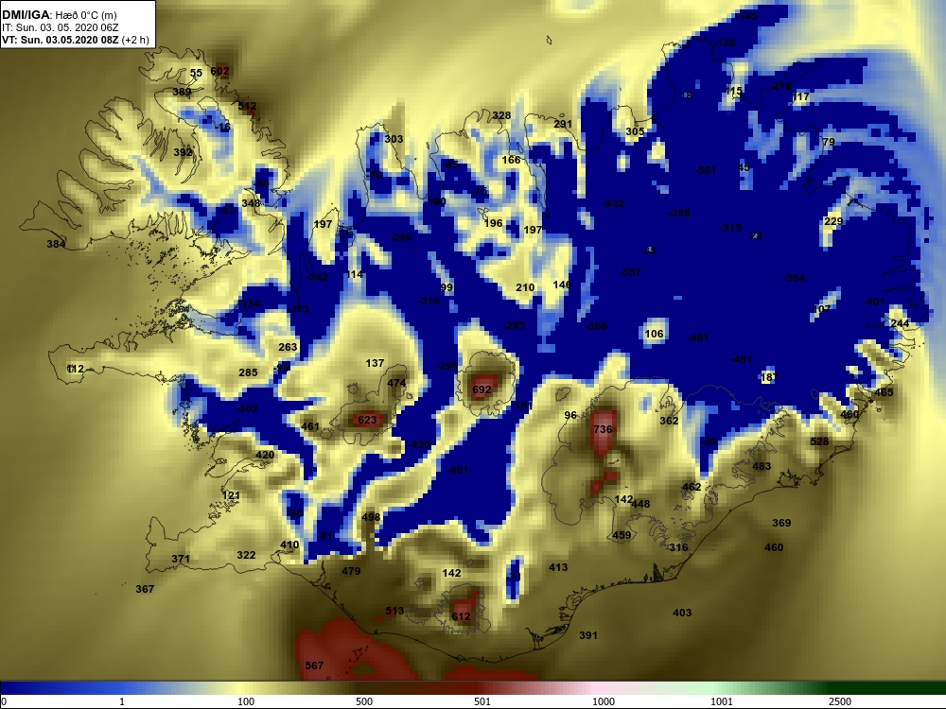Click the 528 height value

pyautogui.click(x=819, y=441)
